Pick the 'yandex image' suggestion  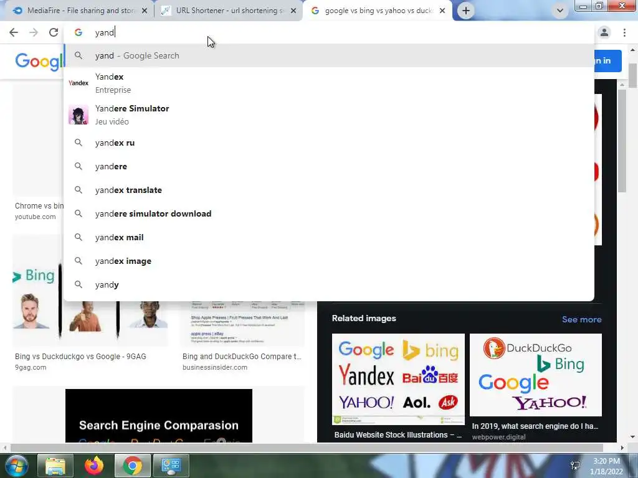[329, 261]
